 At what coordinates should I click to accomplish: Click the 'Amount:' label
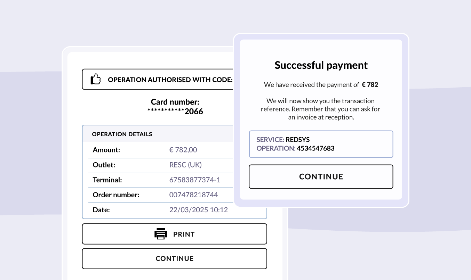point(106,150)
